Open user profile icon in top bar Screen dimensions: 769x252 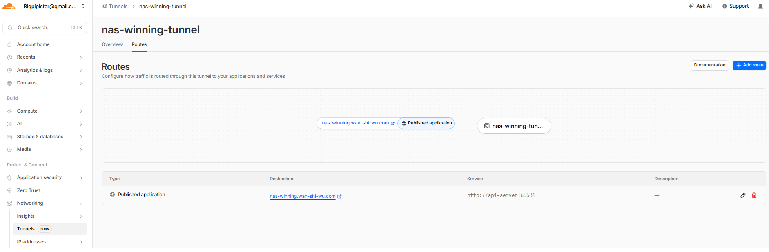tap(760, 6)
